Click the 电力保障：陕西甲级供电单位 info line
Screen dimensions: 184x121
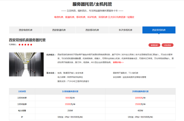click(70, 77)
